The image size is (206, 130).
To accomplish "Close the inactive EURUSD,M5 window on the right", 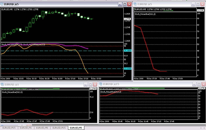I will (202, 4).
